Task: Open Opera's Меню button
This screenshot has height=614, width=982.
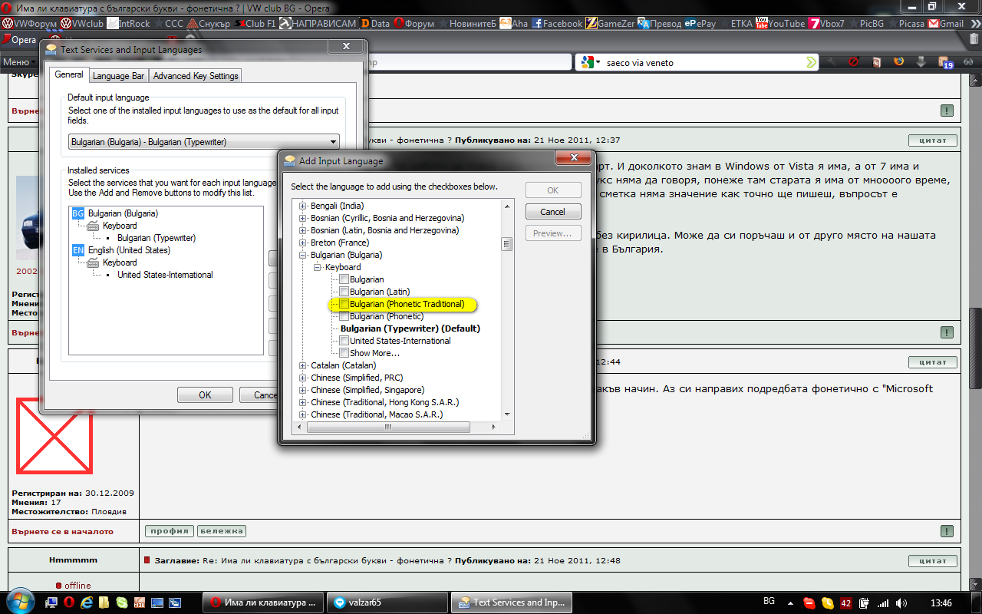Action: [x=19, y=62]
